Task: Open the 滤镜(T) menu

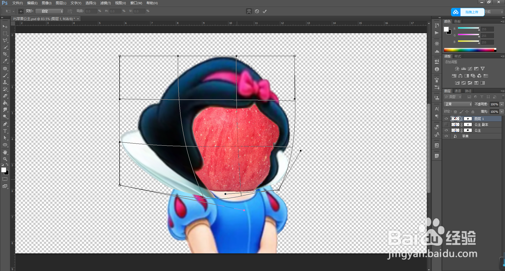Action: [x=105, y=3]
